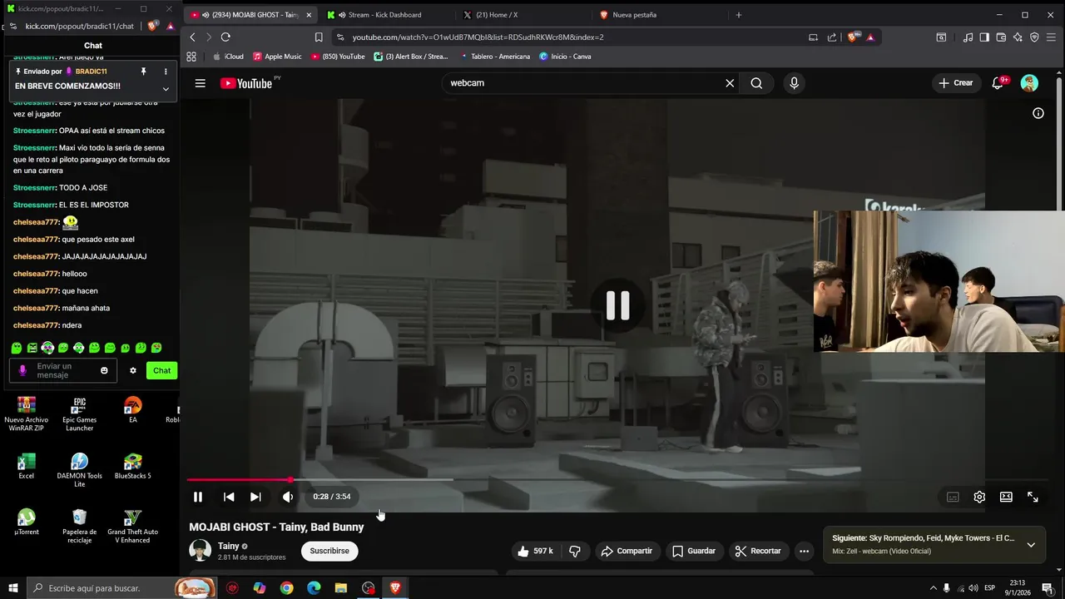
Task: Open a new browser tab
Action: click(738, 15)
